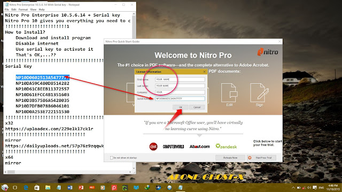Check battery status in system tray

[x=299, y=188]
